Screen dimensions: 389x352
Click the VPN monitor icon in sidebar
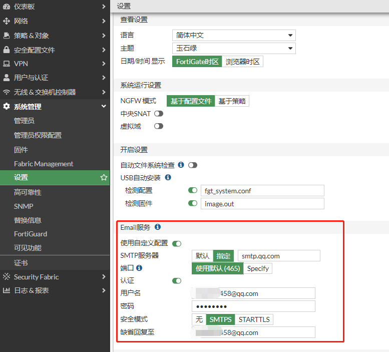(x=7, y=64)
